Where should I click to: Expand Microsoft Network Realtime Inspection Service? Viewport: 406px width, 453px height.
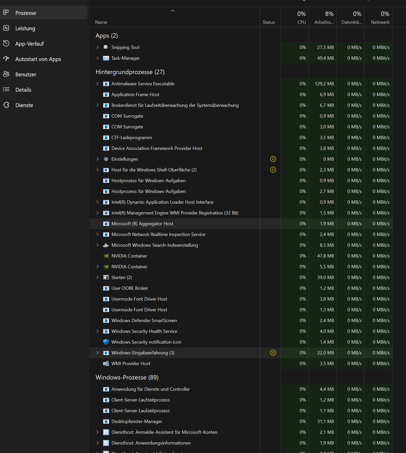(97, 234)
